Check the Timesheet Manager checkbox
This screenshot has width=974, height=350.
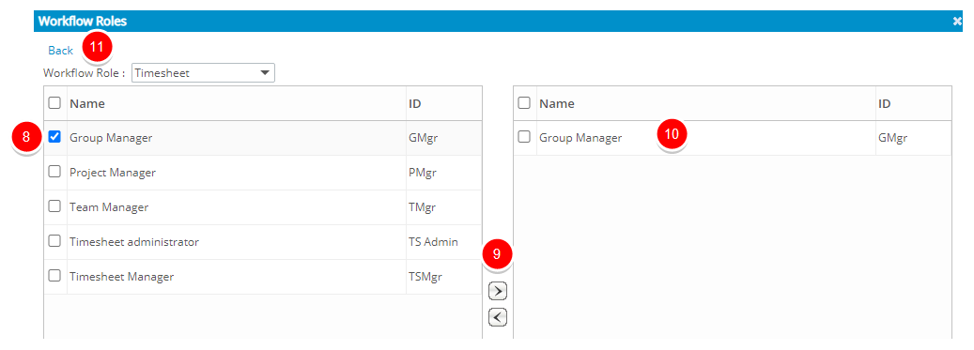[54, 276]
